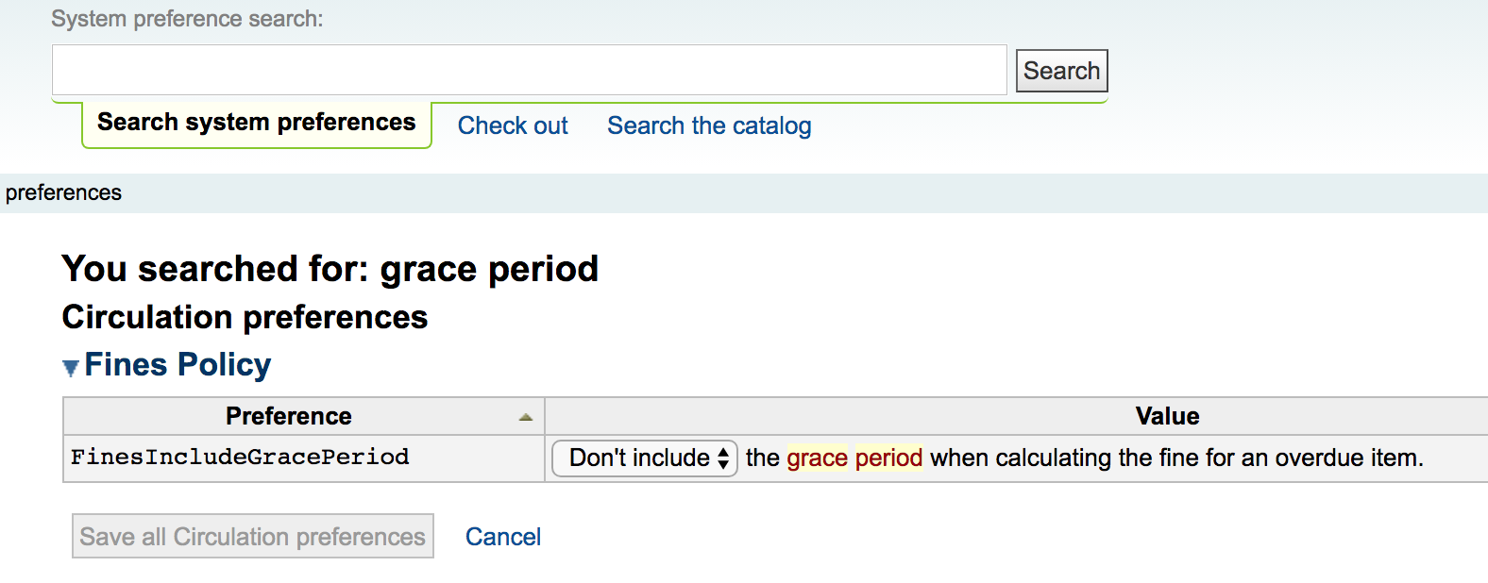Click the Value column header
1488x583 pixels.
coord(1167,416)
